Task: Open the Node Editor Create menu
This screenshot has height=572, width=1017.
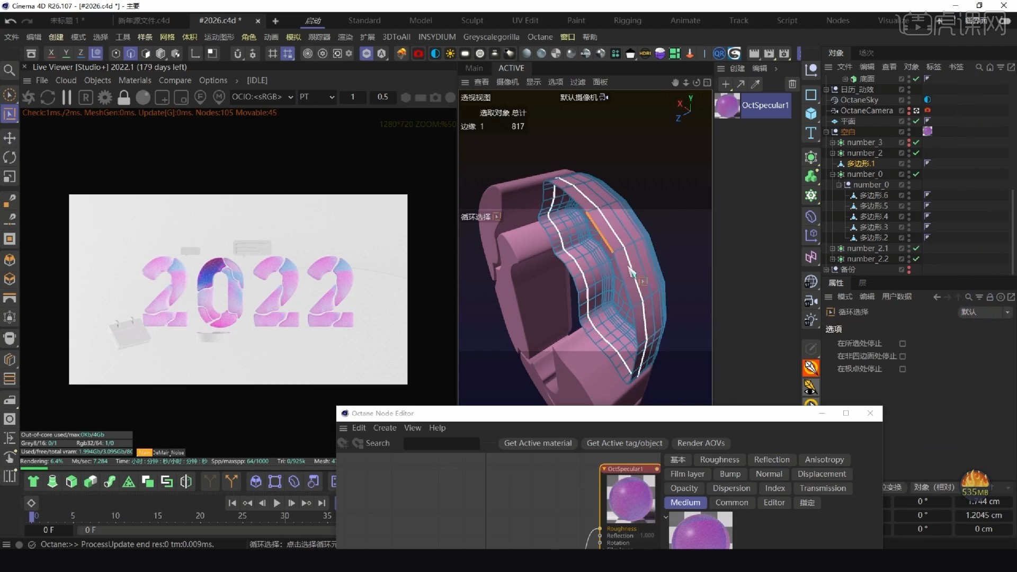Action: pyautogui.click(x=385, y=428)
